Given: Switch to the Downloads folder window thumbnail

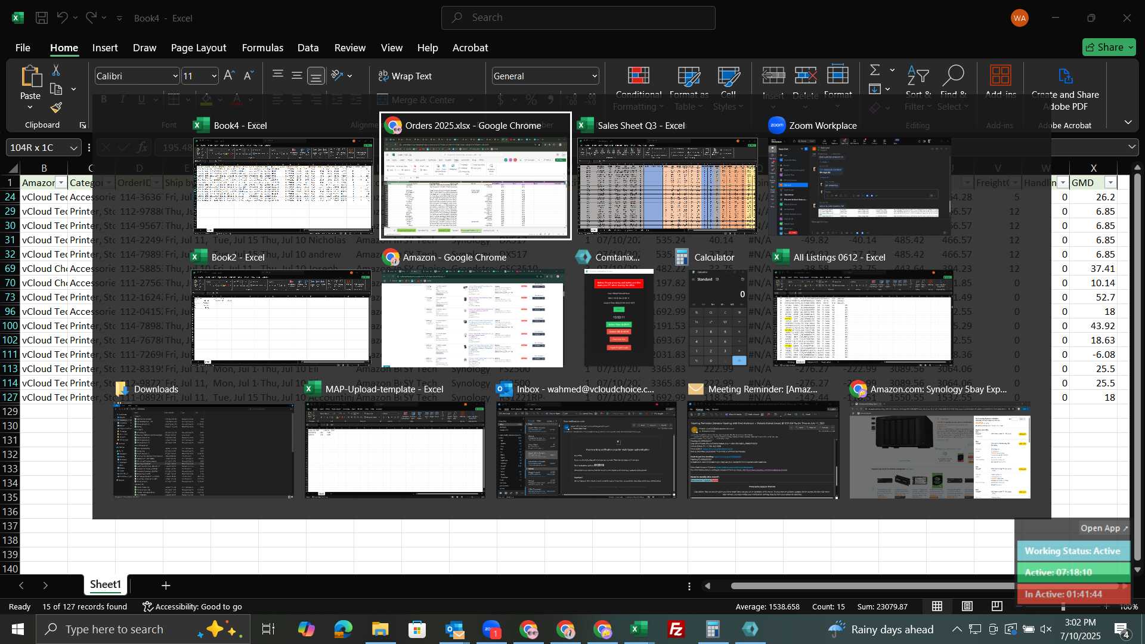Looking at the screenshot, I should pos(203,450).
